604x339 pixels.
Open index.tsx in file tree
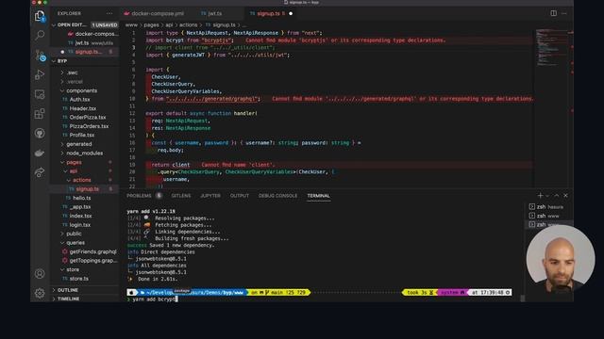tap(84, 216)
